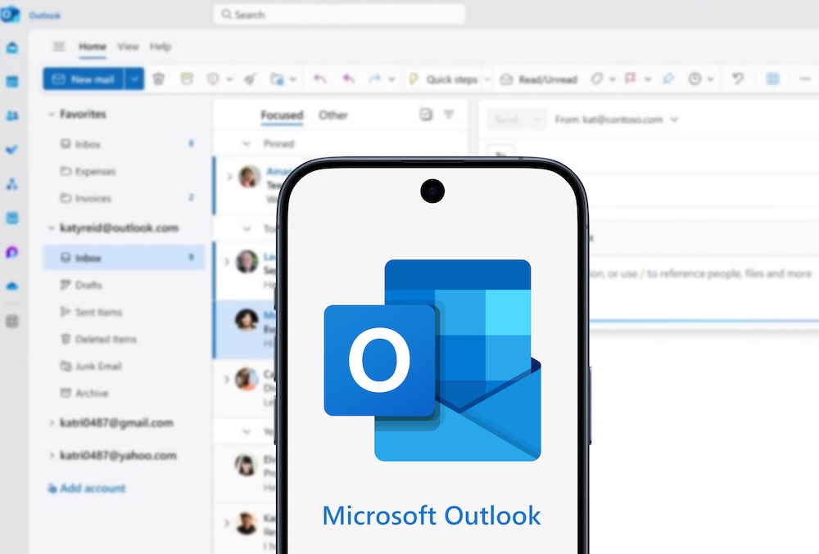Screen dimensions: 819x554
Task: Click the Move to folder icon
Action: pyautogui.click(x=276, y=79)
